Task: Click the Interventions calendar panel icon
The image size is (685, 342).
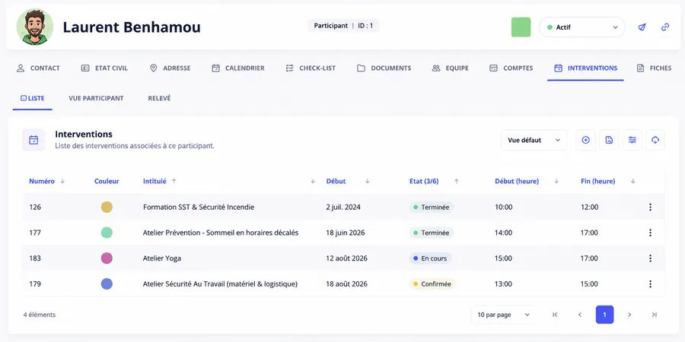Action: 33,140
